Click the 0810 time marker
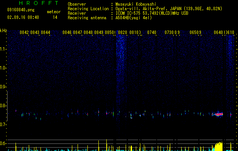 click(134, 32)
